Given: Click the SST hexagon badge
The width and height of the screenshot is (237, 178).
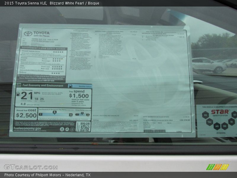Looking at the screenshot, I should pyautogui.click(x=234, y=115).
